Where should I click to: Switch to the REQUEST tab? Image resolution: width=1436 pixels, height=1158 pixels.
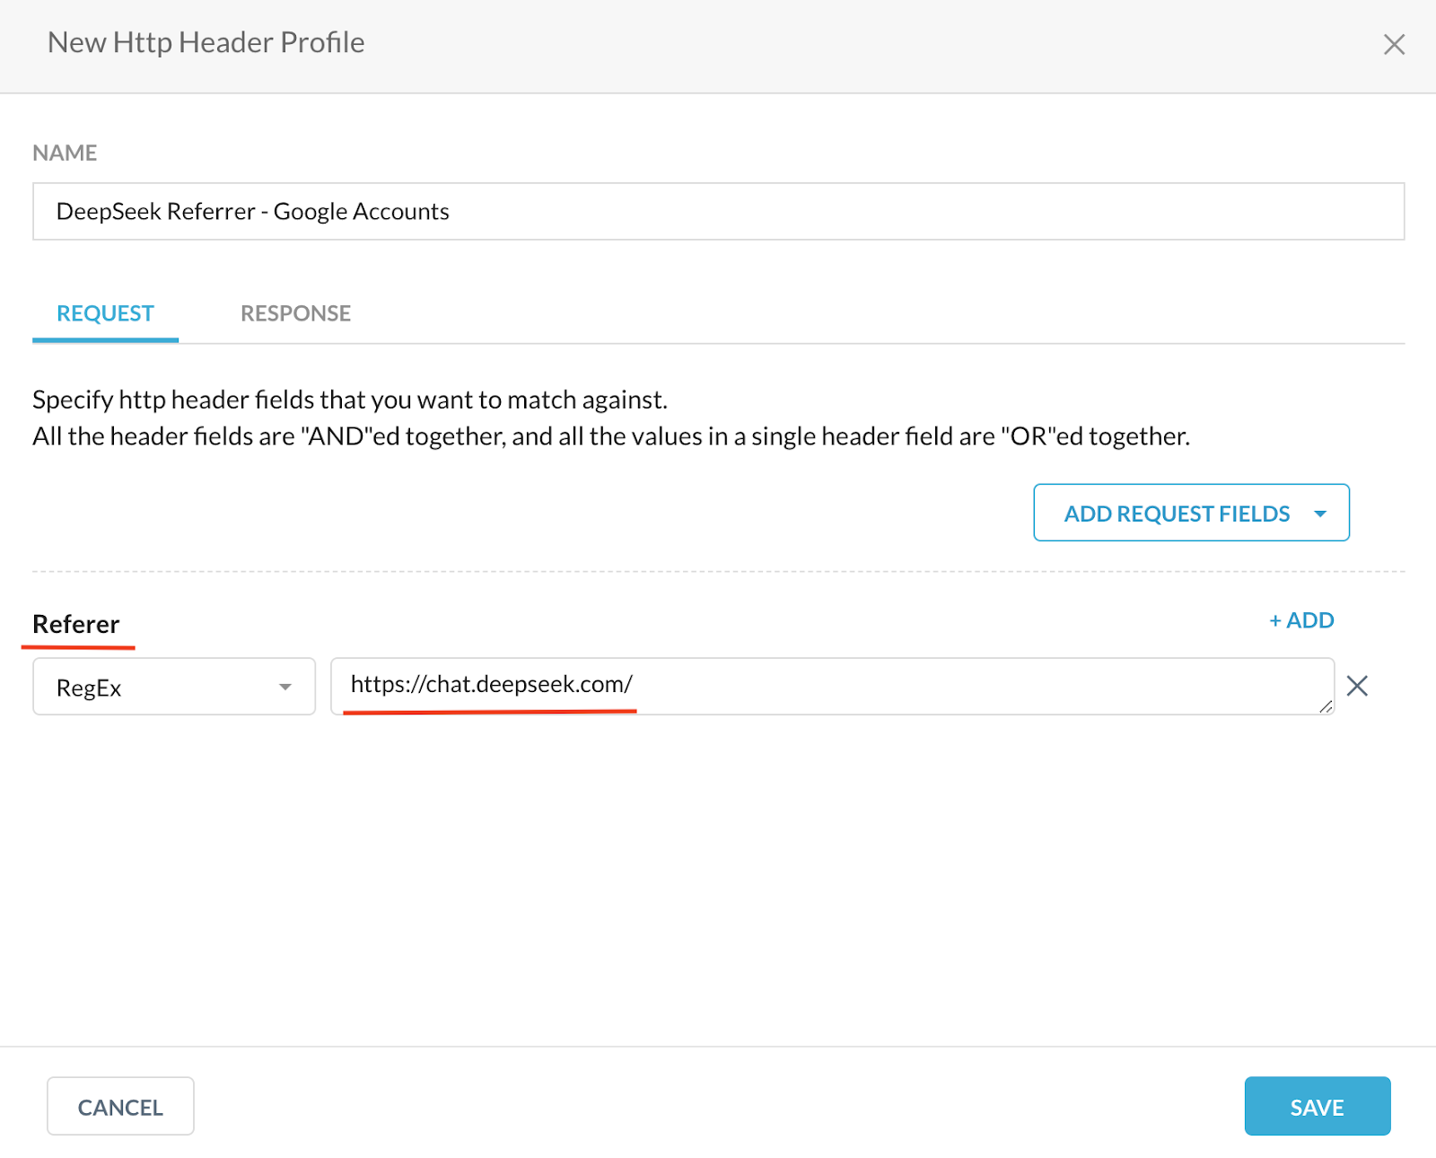[105, 313]
